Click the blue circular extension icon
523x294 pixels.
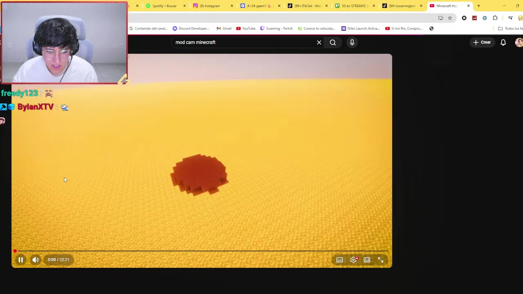[x=485, y=18]
